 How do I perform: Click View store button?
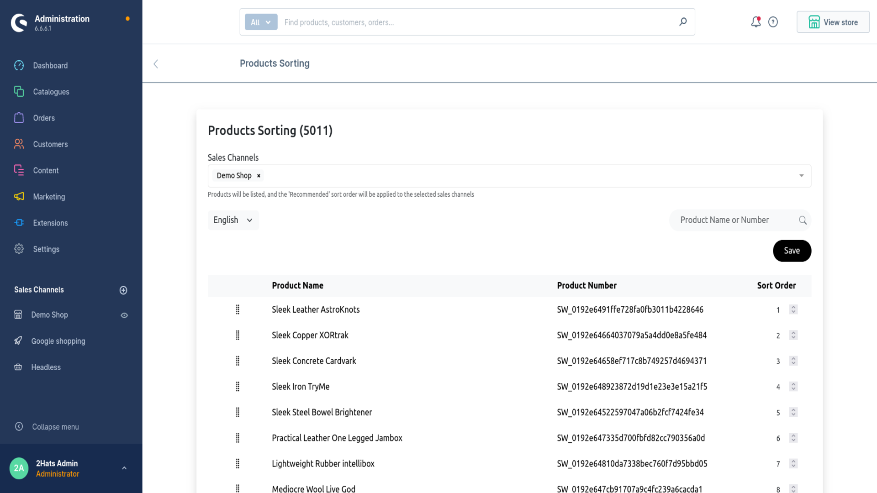click(x=833, y=21)
